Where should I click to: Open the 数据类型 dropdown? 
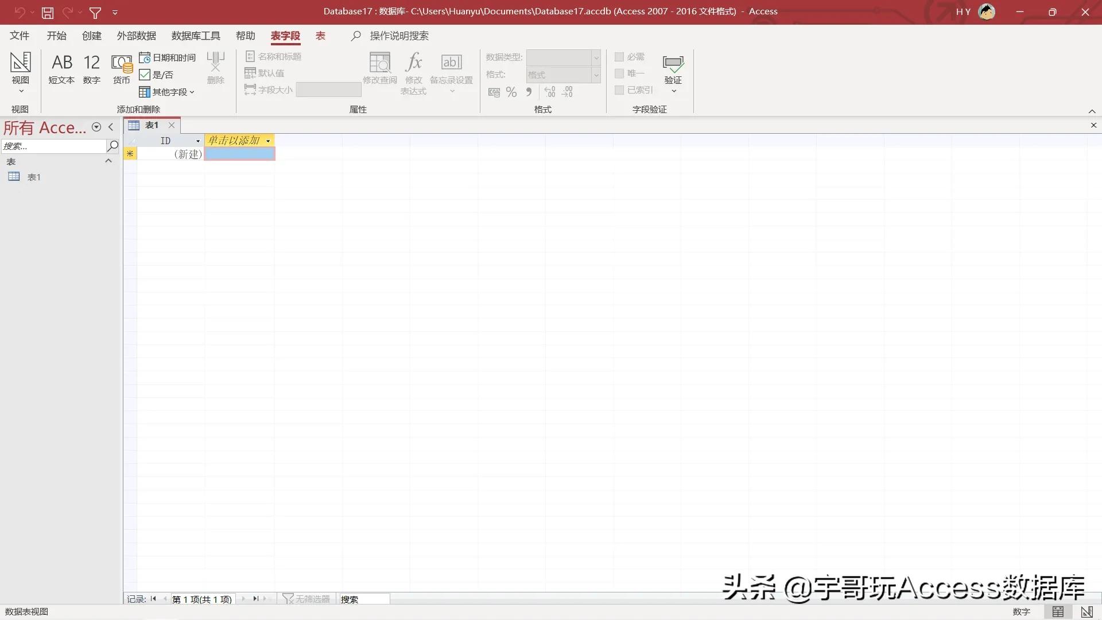pos(597,57)
